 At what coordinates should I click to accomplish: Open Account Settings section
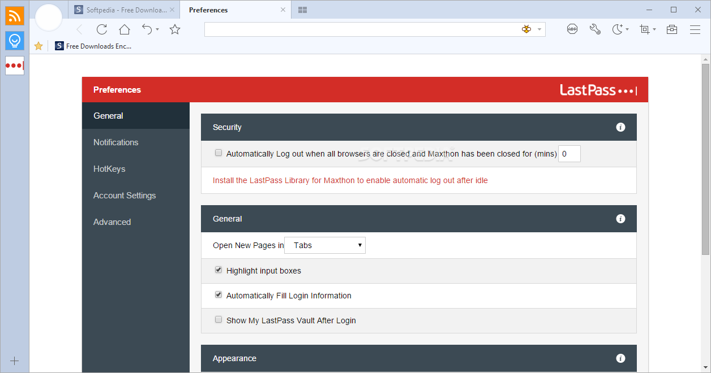point(136,196)
